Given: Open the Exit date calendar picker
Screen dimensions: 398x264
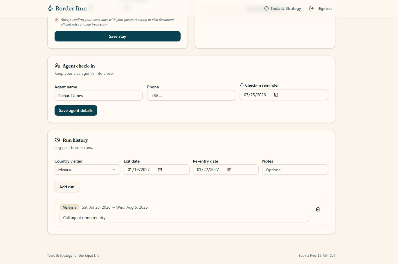Looking at the screenshot, I should 160,170.
